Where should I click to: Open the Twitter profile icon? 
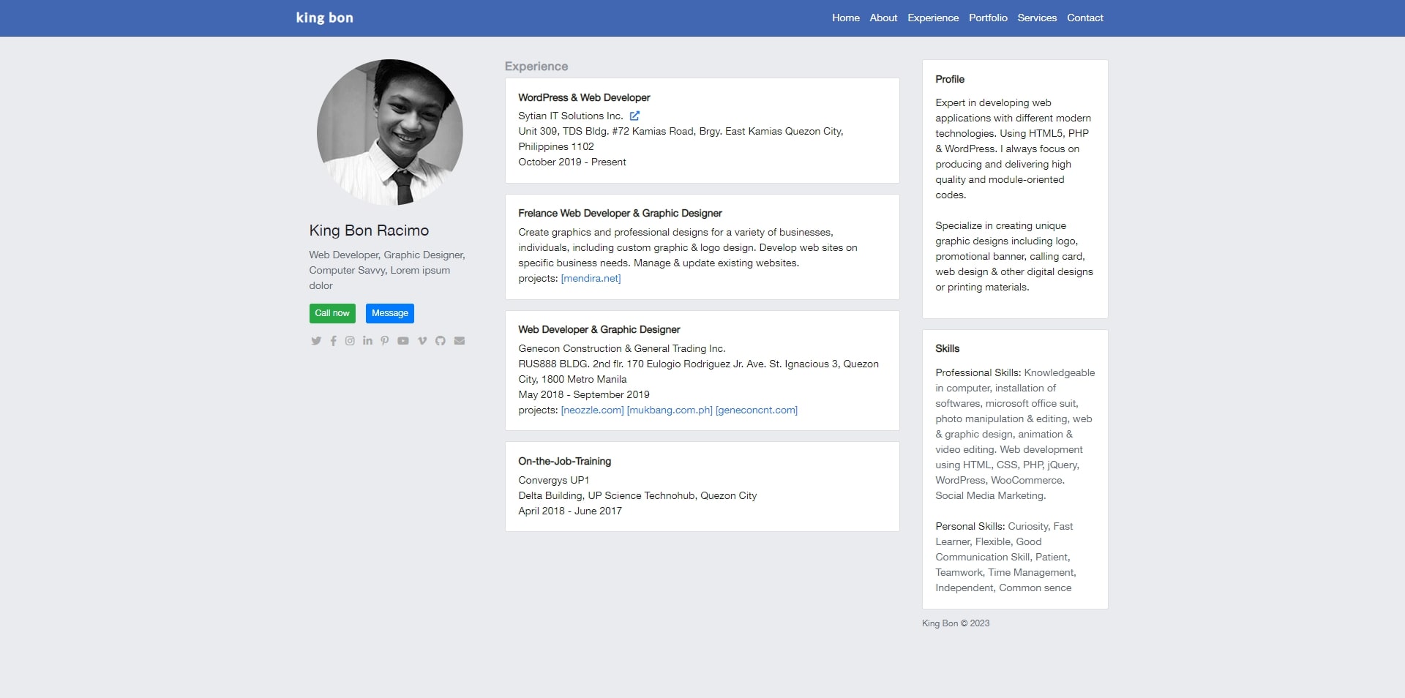tap(316, 341)
